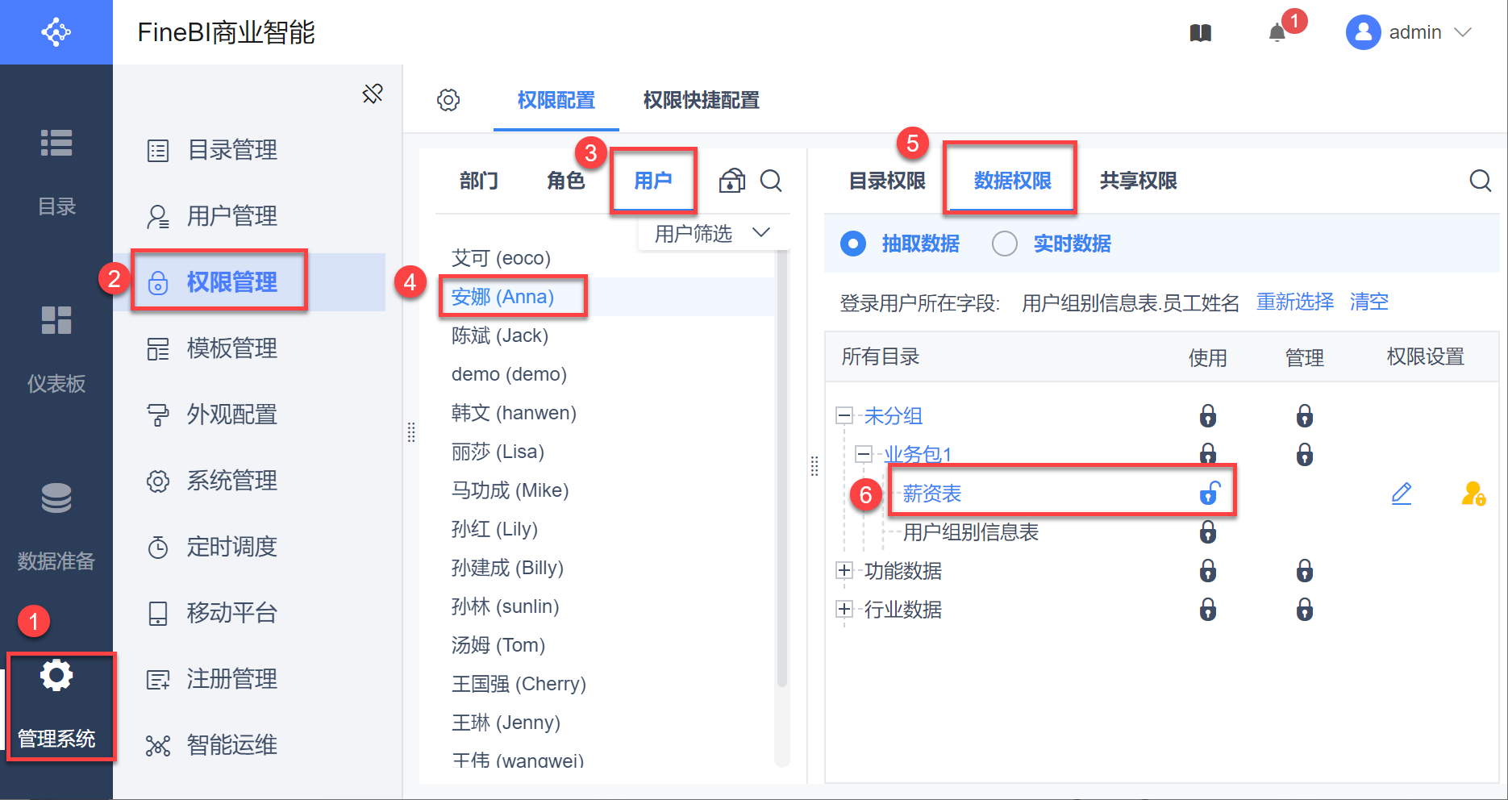This screenshot has height=800, width=1508.
Task: Switch to the 共享权限 tab
Action: click(1138, 181)
